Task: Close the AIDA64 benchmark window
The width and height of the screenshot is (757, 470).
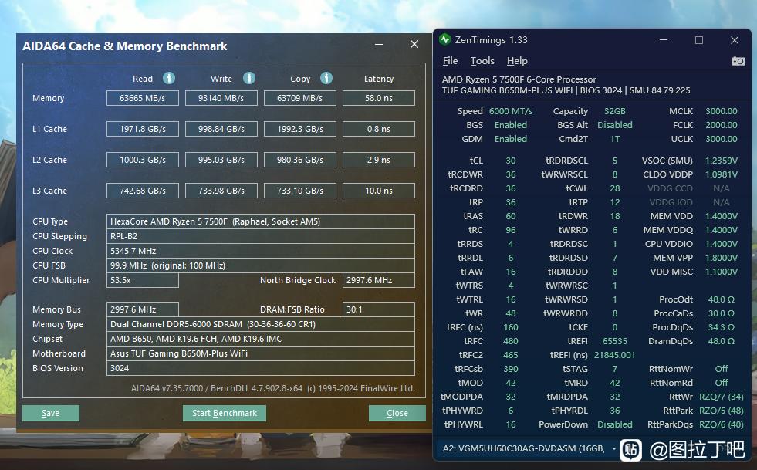Action: tap(414, 44)
